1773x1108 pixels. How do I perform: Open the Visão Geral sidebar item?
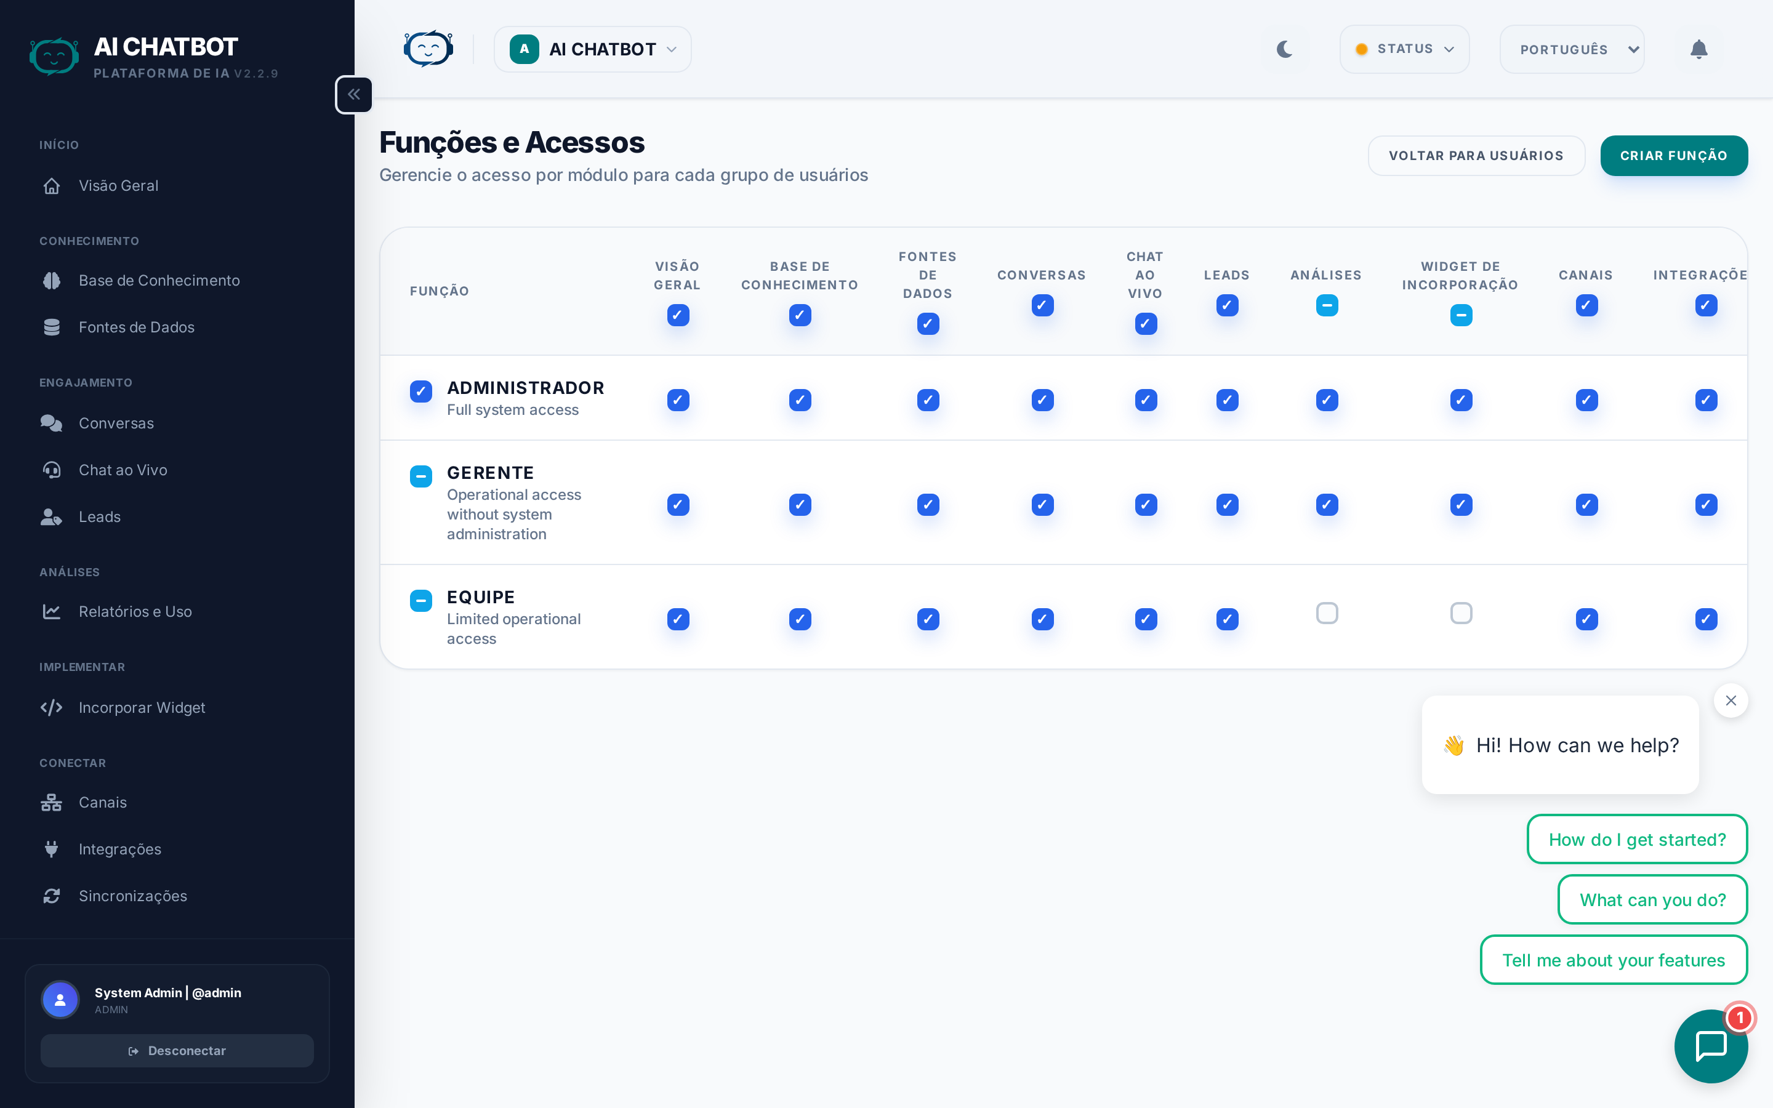(118, 185)
